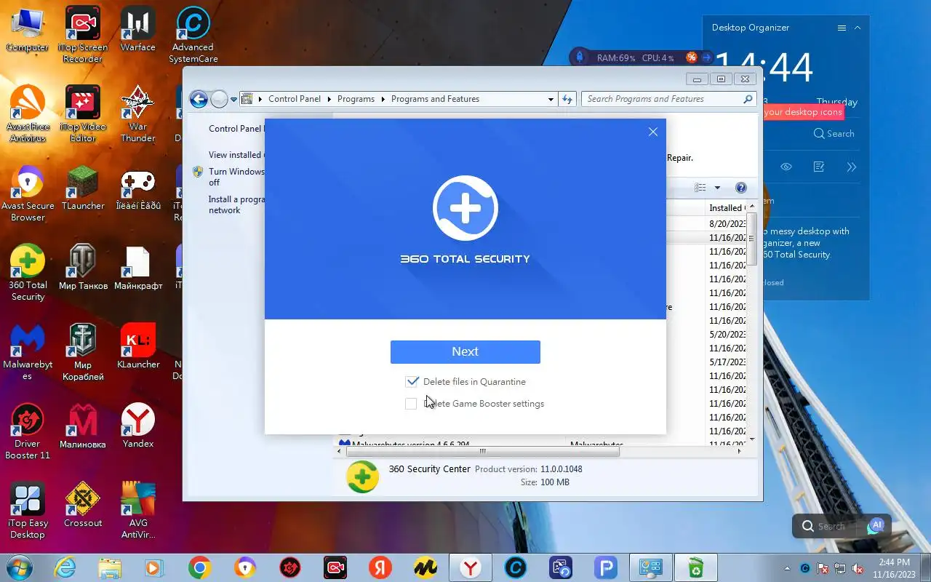
Task: Show hidden system tray icons
Action: (787, 567)
